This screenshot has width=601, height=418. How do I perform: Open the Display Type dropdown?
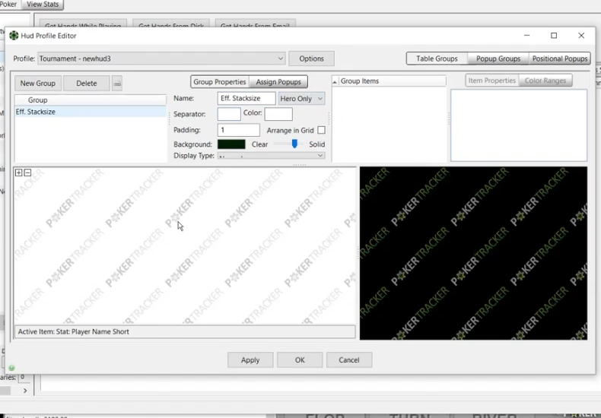[x=271, y=155]
